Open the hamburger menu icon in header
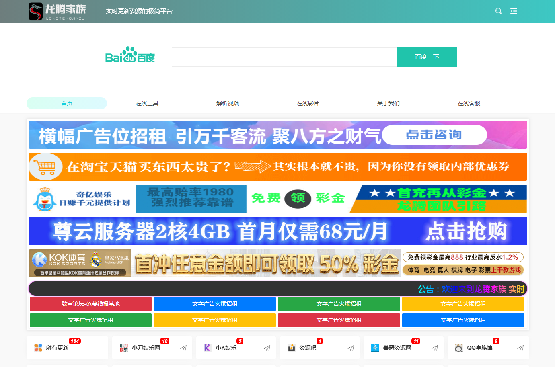Screen dimensions: 555x367 point(514,11)
